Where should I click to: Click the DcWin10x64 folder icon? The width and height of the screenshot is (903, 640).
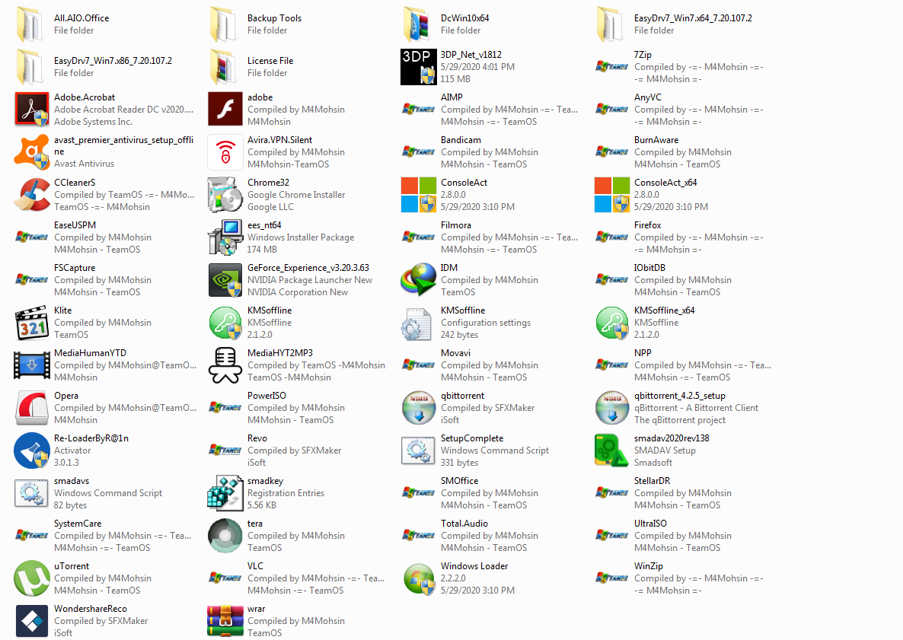(418, 24)
